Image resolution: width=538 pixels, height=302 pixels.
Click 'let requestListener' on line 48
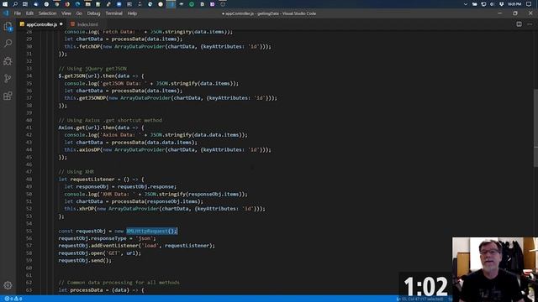coord(87,179)
